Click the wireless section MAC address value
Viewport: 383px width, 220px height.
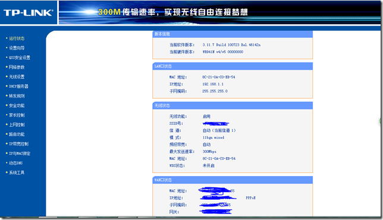point(219,159)
